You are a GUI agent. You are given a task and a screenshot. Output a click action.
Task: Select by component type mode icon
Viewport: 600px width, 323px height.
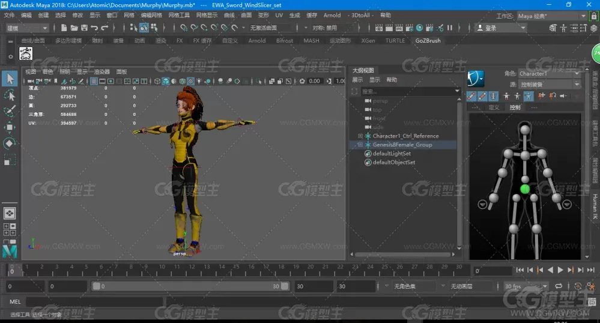154,28
